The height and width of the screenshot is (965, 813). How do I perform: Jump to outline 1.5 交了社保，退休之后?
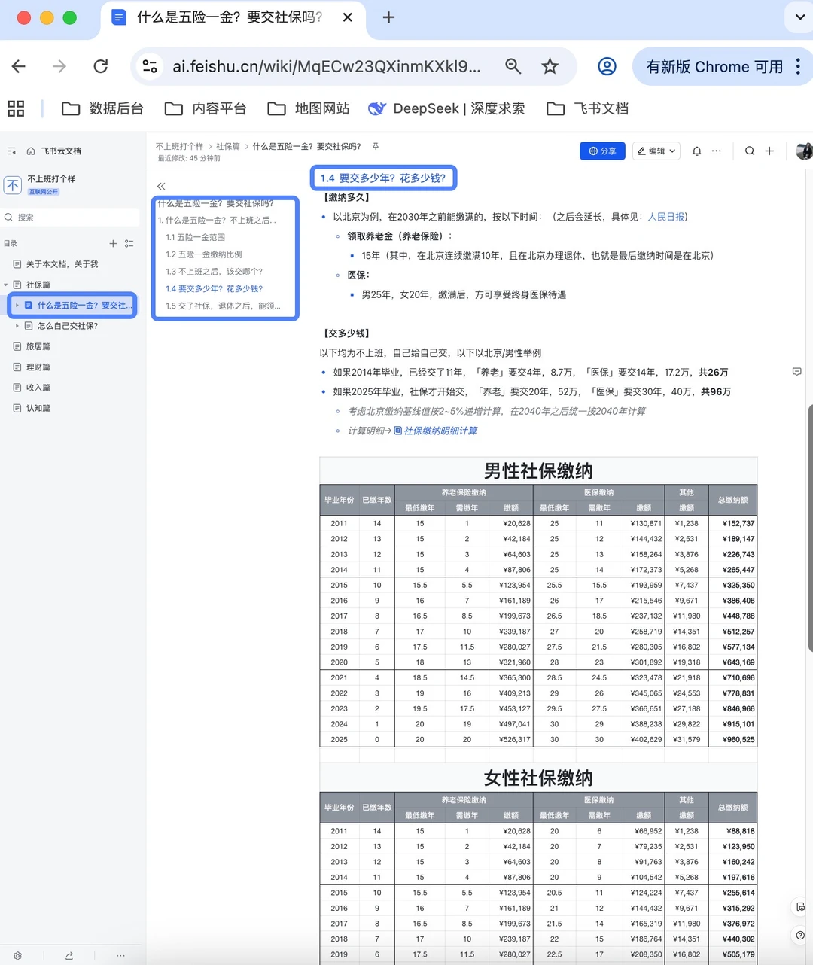(x=223, y=306)
